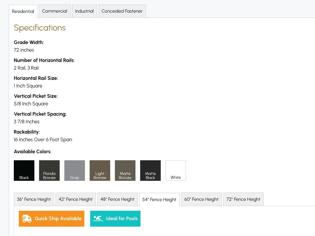Click the delivery truck icon
The width and height of the screenshot is (315, 236).
[x=27, y=219]
